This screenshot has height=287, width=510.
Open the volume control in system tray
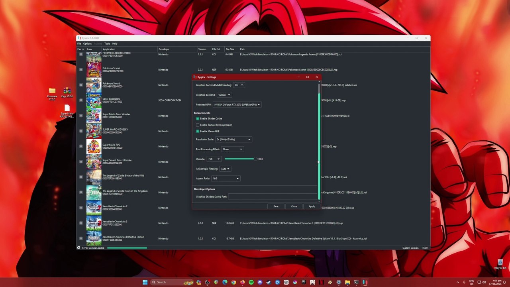tap(484, 282)
